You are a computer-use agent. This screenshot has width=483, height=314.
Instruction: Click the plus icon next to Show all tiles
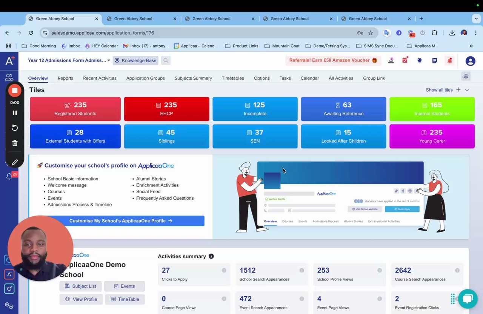458,90
